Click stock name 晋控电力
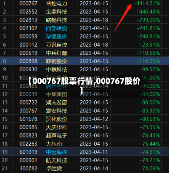169x173 pixels. click(x=56, y=3)
